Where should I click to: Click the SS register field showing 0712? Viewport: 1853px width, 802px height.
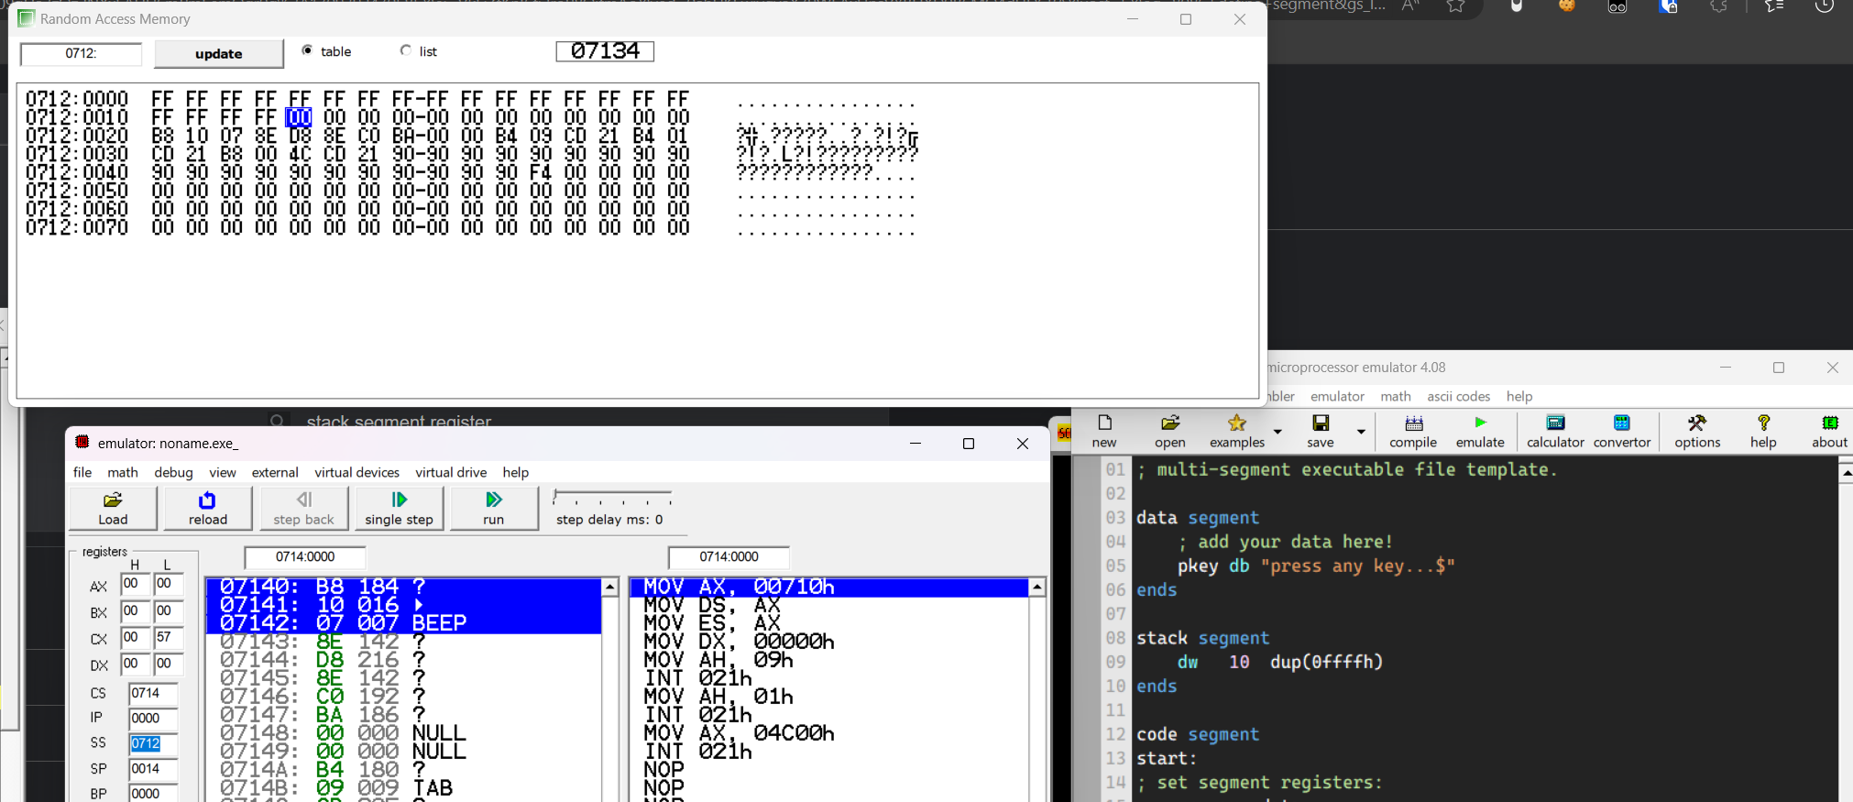point(152,743)
